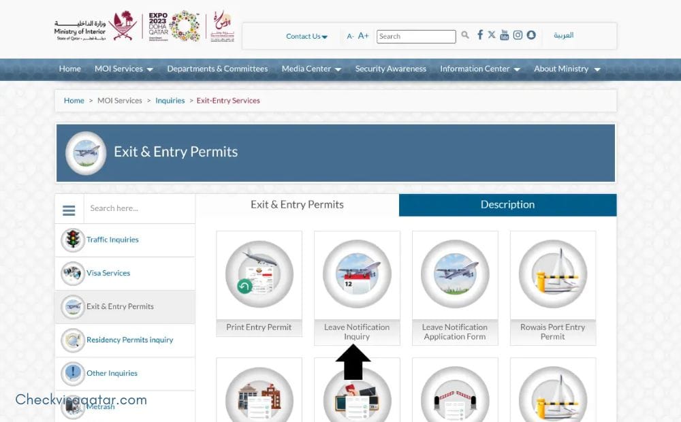Open the Contact Us dropdown
Image resolution: width=681 pixels, height=422 pixels.
(x=306, y=37)
